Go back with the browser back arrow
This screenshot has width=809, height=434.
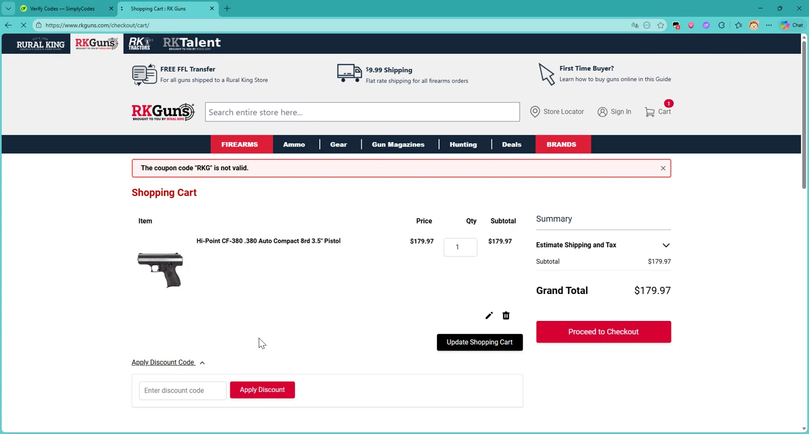[8, 25]
